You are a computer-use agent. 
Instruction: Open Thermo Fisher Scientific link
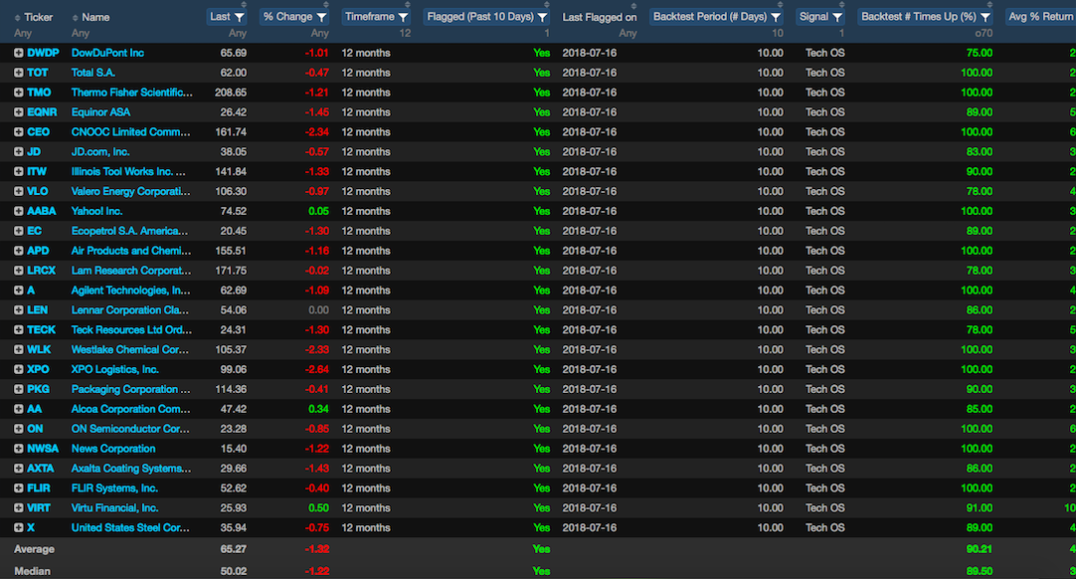point(131,93)
